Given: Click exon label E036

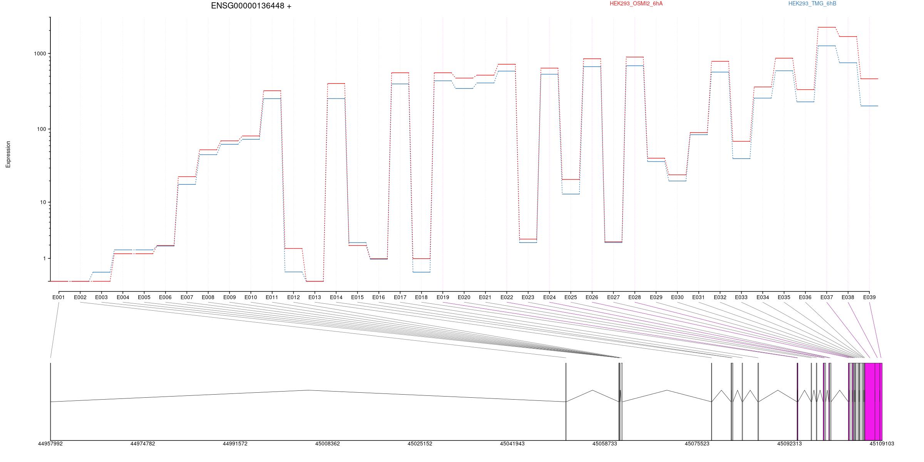Looking at the screenshot, I should [x=805, y=297].
